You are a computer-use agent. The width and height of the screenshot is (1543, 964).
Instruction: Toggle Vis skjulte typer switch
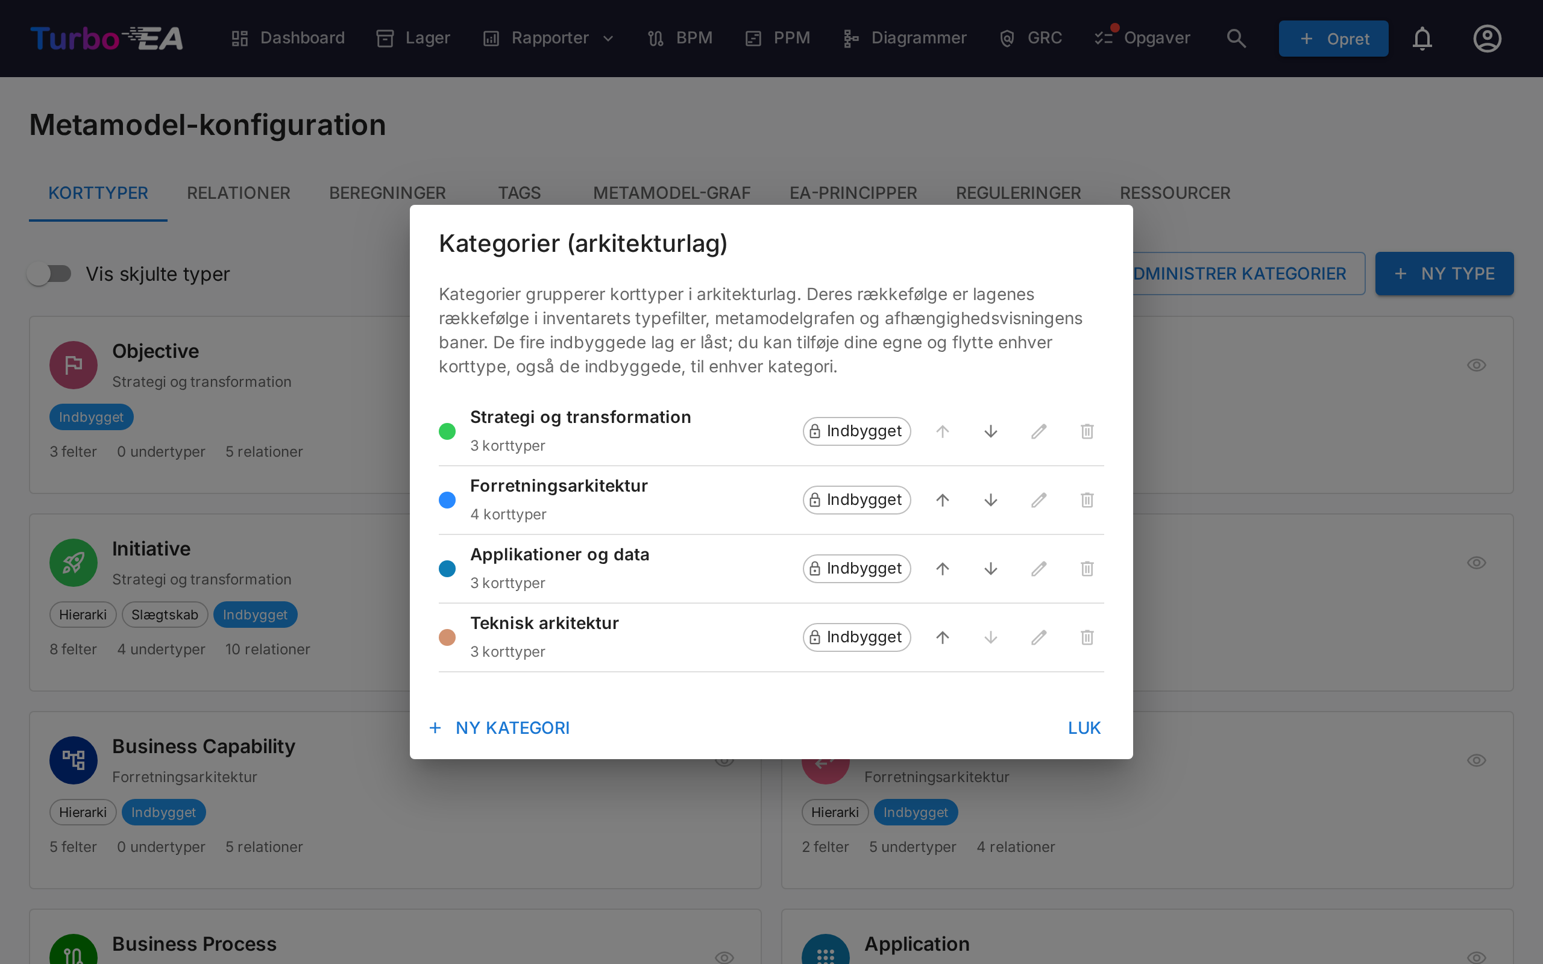point(50,274)
